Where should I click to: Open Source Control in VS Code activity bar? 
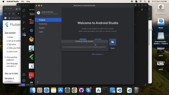click(24, 22)
